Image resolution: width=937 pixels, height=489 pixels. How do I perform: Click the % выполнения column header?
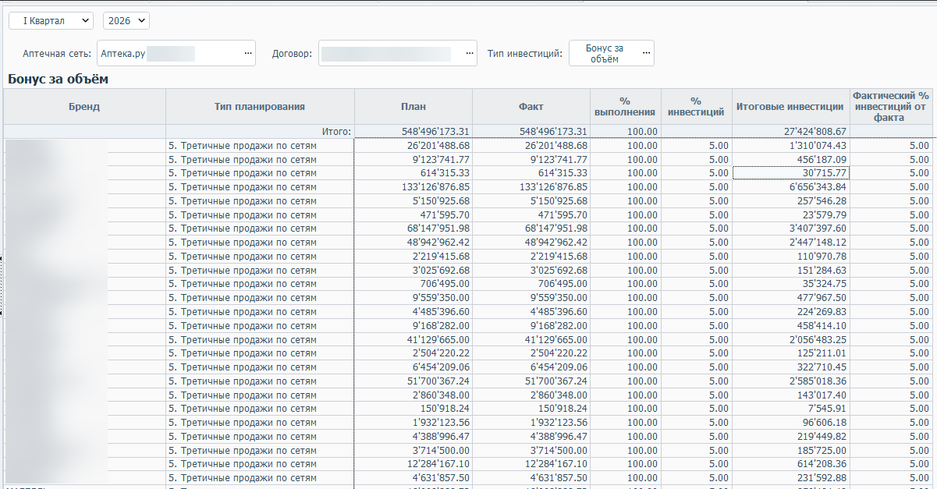pos(625,107)
